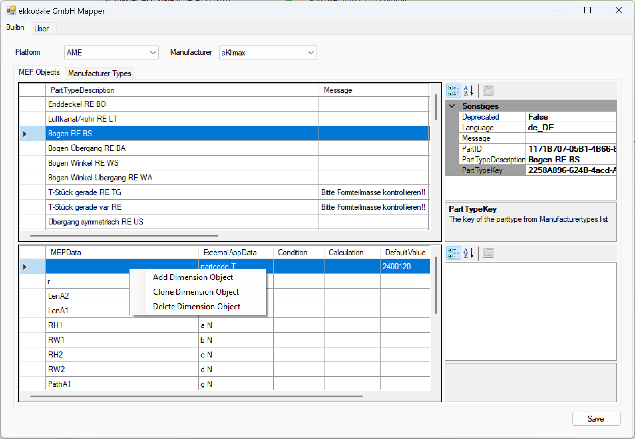Screen dimensions: 635x439
Task: Click the MEPData cell r
Action: click(87, 281)
